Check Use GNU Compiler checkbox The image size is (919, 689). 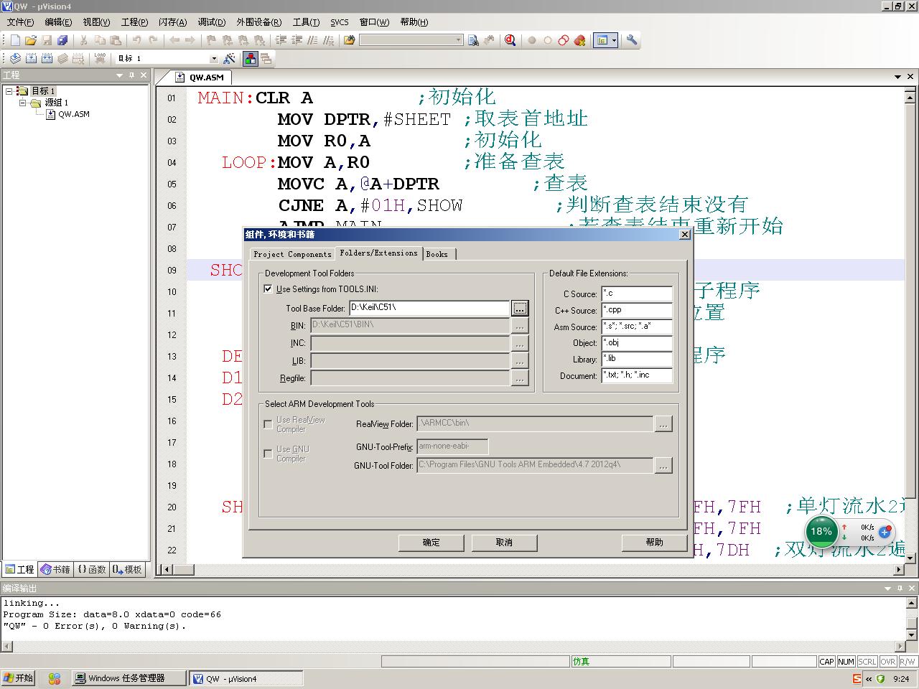269,454
